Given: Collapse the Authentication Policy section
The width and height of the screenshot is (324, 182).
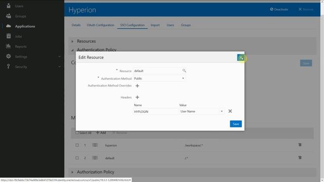Looking at the screenshot, I should (x=72, y=50).
